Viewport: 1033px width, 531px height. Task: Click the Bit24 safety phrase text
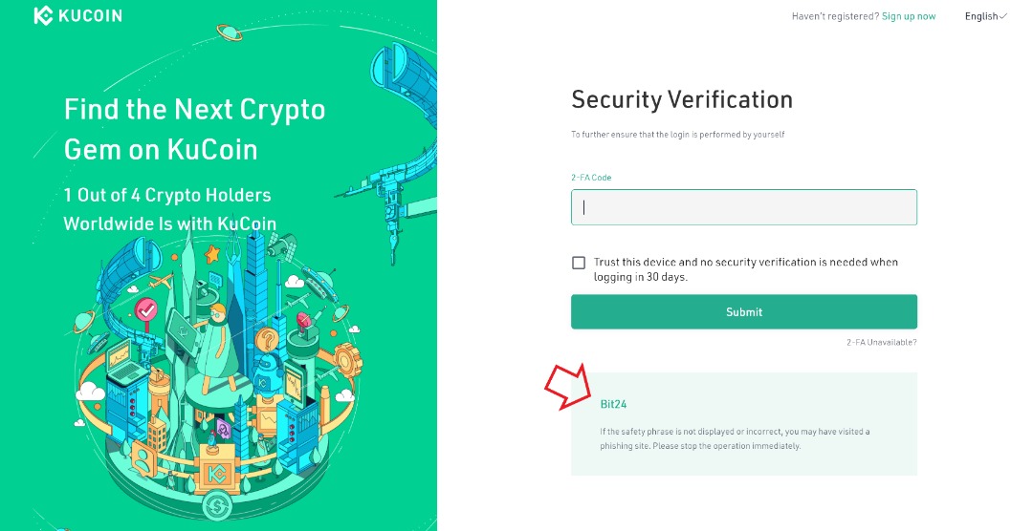coord(613,404)
